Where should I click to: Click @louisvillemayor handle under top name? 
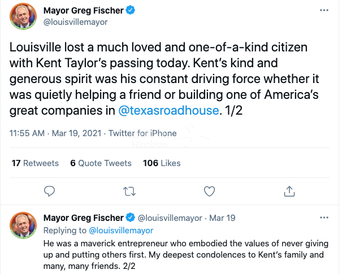pyautogui.click(x=75, y=22)
